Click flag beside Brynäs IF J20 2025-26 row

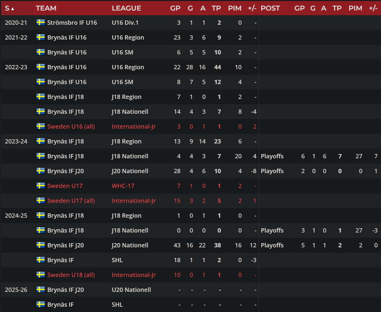[x=41, y=290]
